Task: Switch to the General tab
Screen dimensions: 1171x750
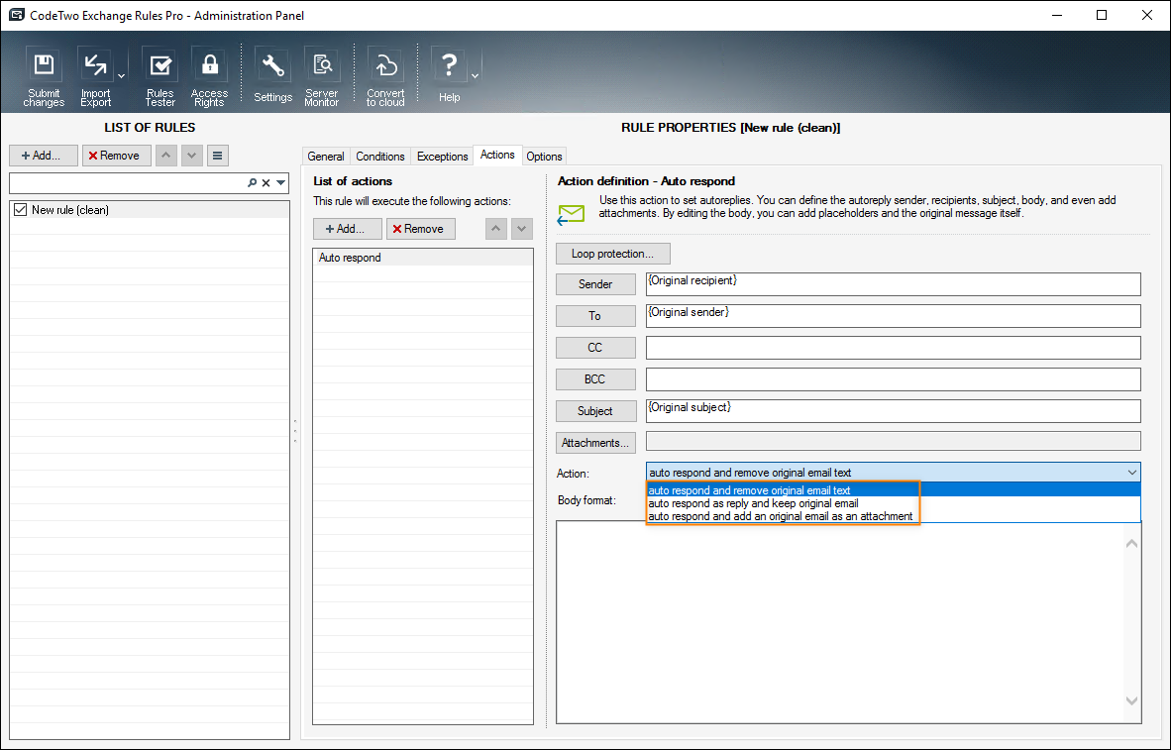Action: [326, 157]
